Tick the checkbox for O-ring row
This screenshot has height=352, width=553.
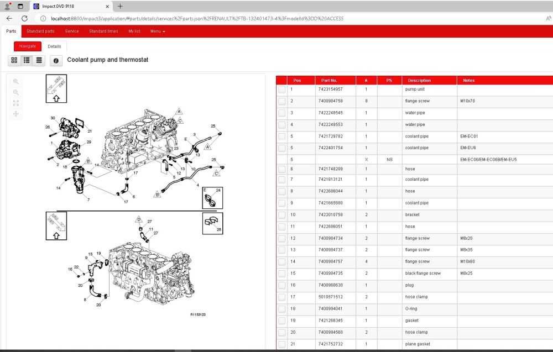pyautogui.click(x=281, y=309)
